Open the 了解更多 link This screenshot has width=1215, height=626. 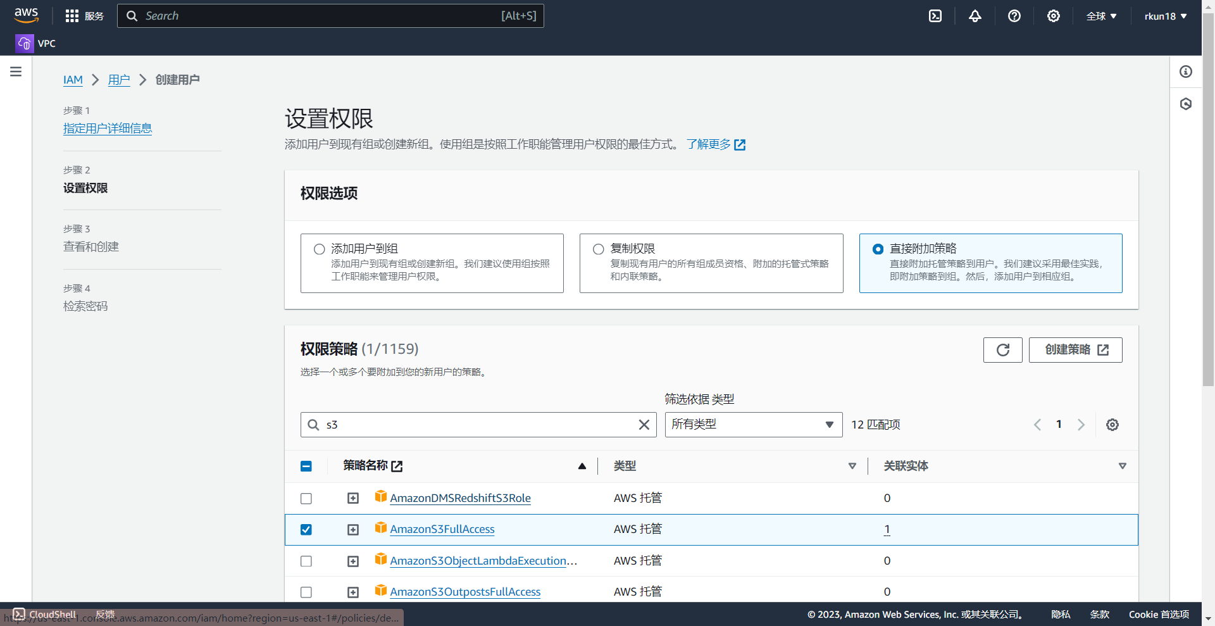[x=716, y=144]
